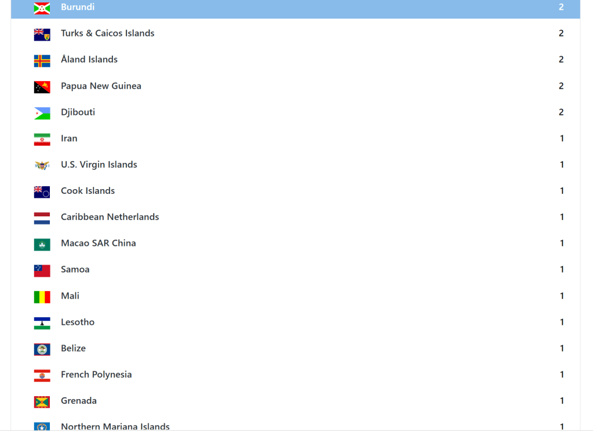The image size is (593, 431).
Task: Click the Grenada flag icon
Action: click(42, 401)
